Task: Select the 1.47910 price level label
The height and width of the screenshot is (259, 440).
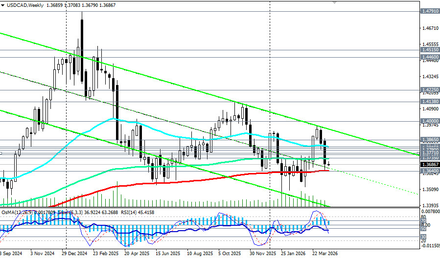Action: pyautogui.click(x=430, y=11)
